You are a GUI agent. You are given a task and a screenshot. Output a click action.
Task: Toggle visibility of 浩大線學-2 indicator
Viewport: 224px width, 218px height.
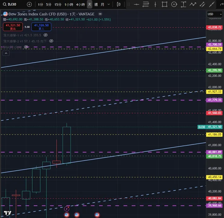pos(51,41)
